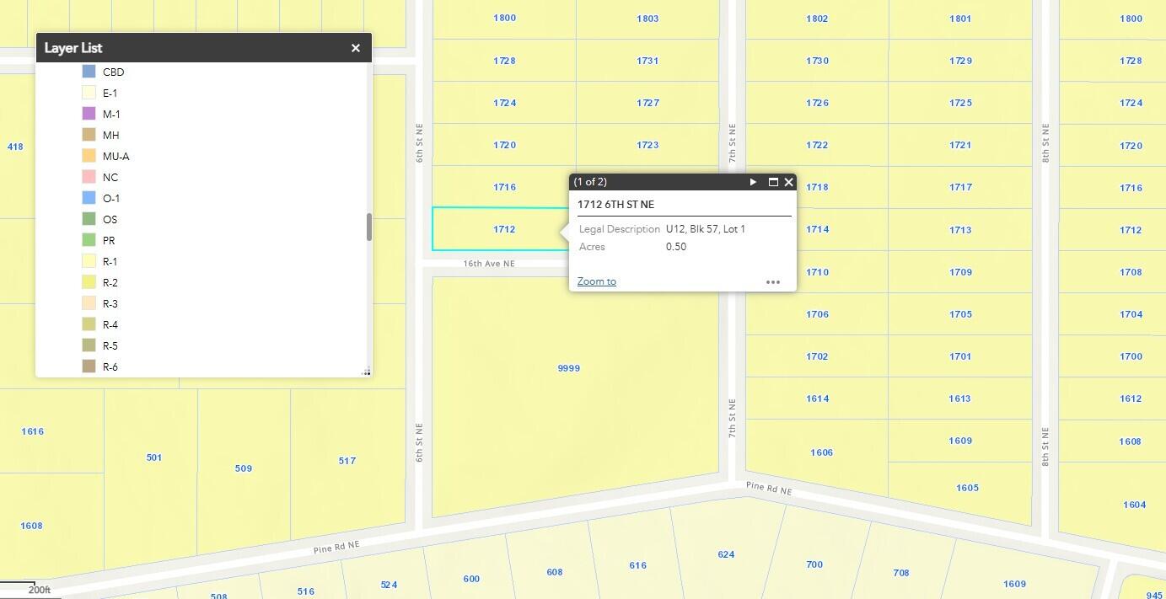Open popup more options ellipsis menu
This screenshot has height=599, width=1166.
(772, 282)
